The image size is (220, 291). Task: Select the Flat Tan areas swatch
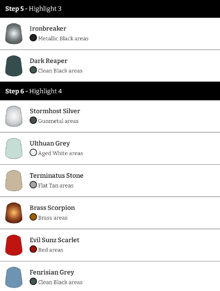click(x=33, y=185)
